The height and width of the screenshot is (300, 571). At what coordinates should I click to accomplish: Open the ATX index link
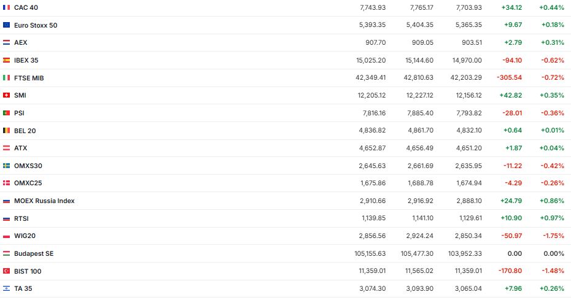coord(20,148)
